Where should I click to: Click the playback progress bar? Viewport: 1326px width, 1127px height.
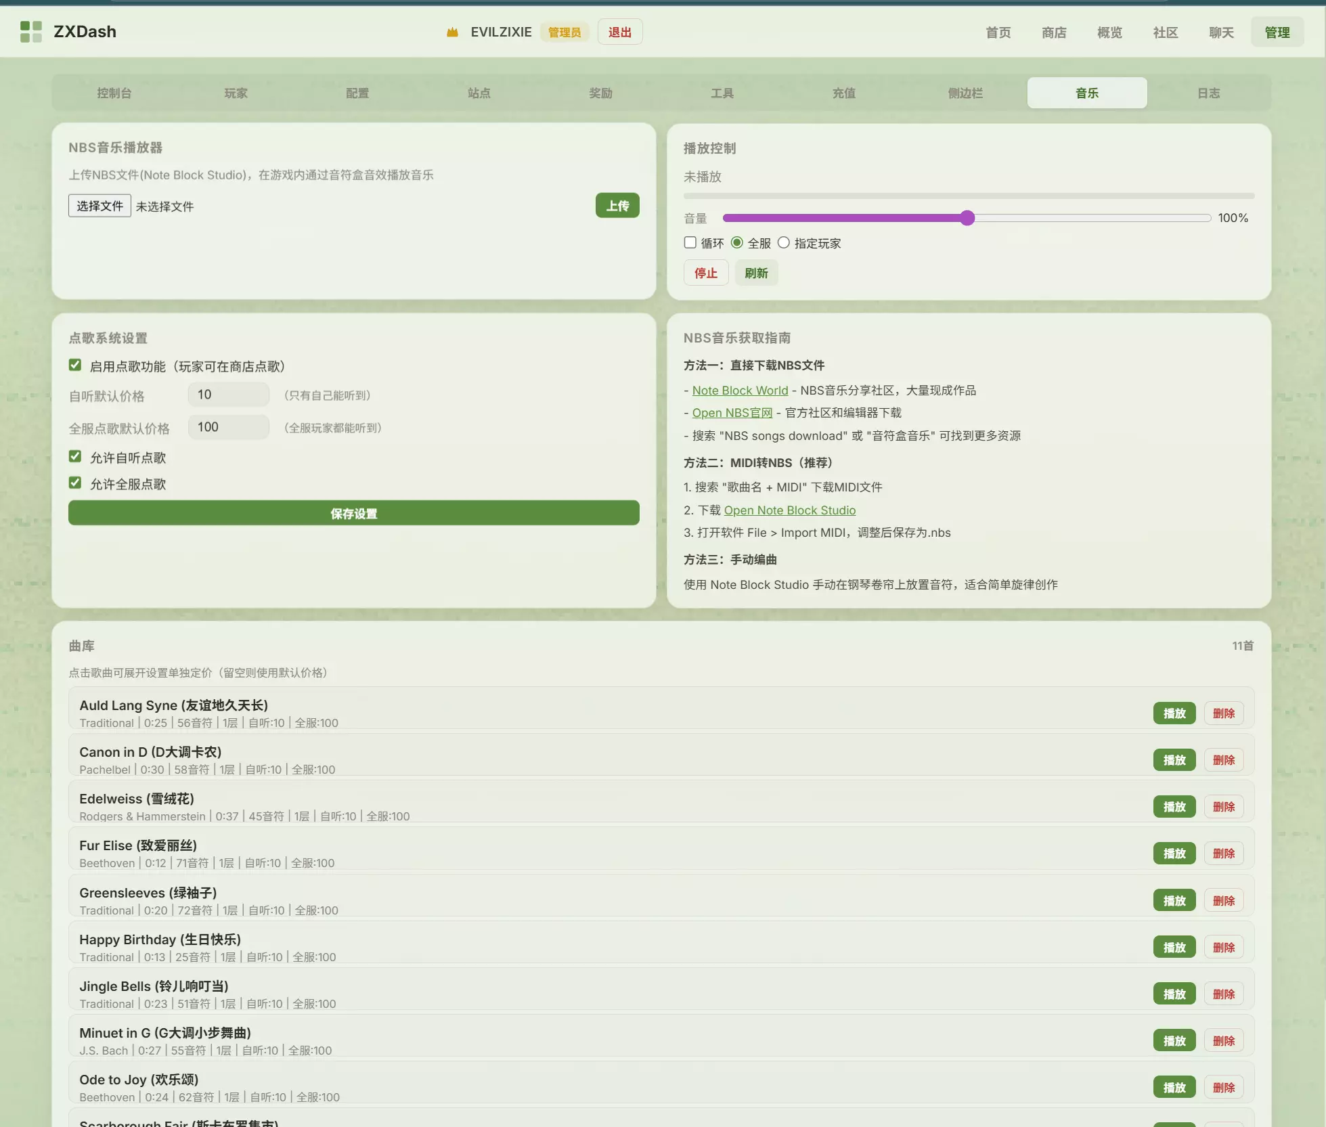969,196
